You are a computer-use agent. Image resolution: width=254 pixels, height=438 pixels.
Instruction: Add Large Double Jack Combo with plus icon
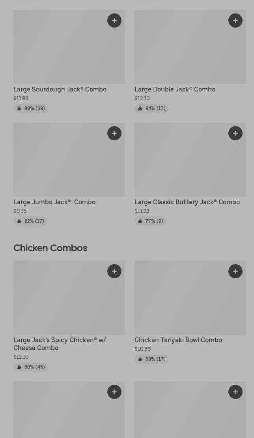pyautogui.click(x=235, y=21)
